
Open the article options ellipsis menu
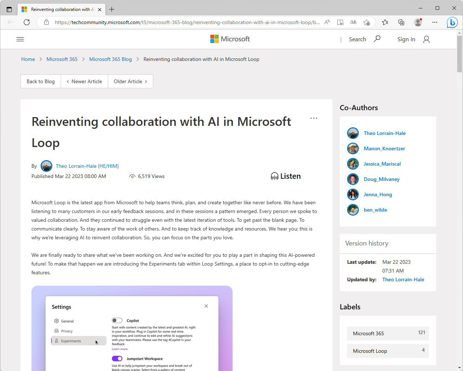coord(313,118)
